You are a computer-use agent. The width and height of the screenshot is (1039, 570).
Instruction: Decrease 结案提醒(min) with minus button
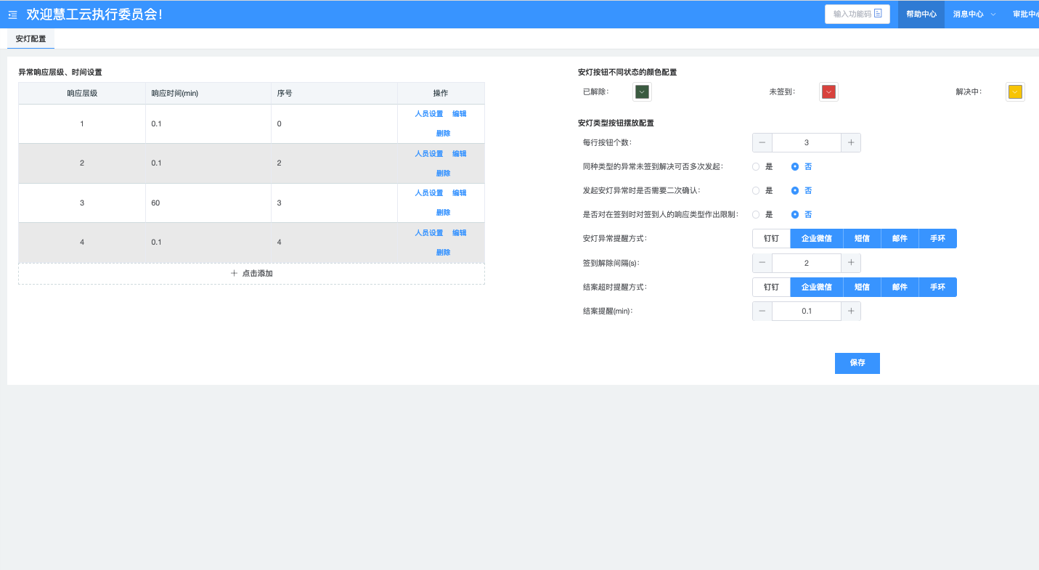tap(762, 311)
